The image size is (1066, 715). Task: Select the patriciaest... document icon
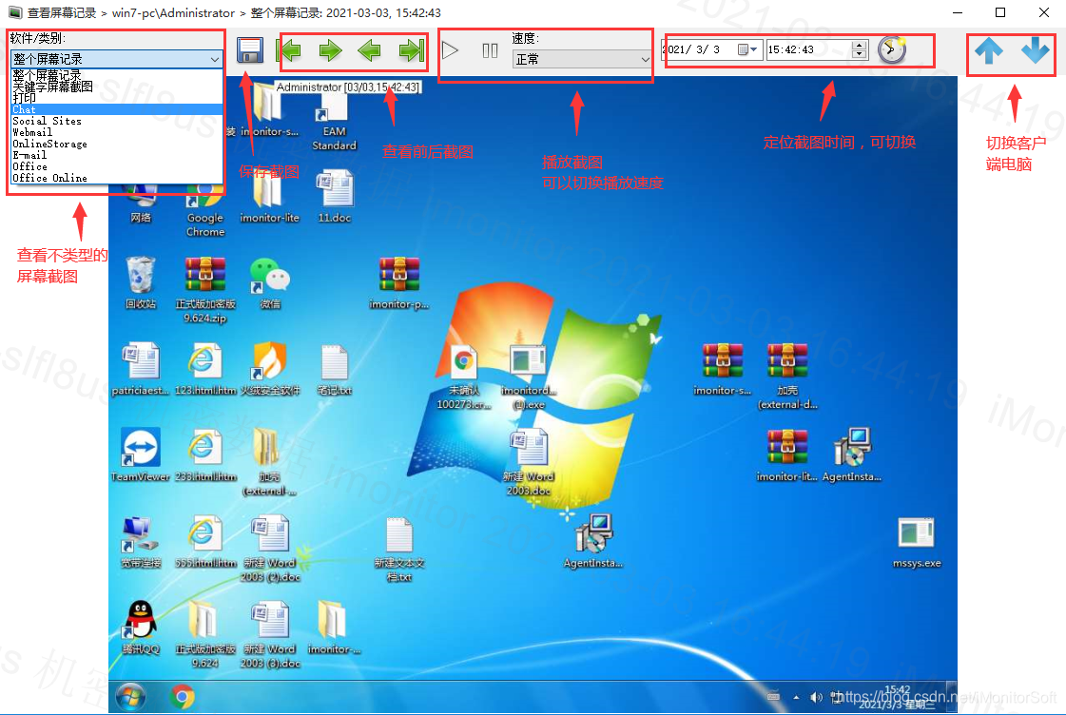(x=141, y=369)
